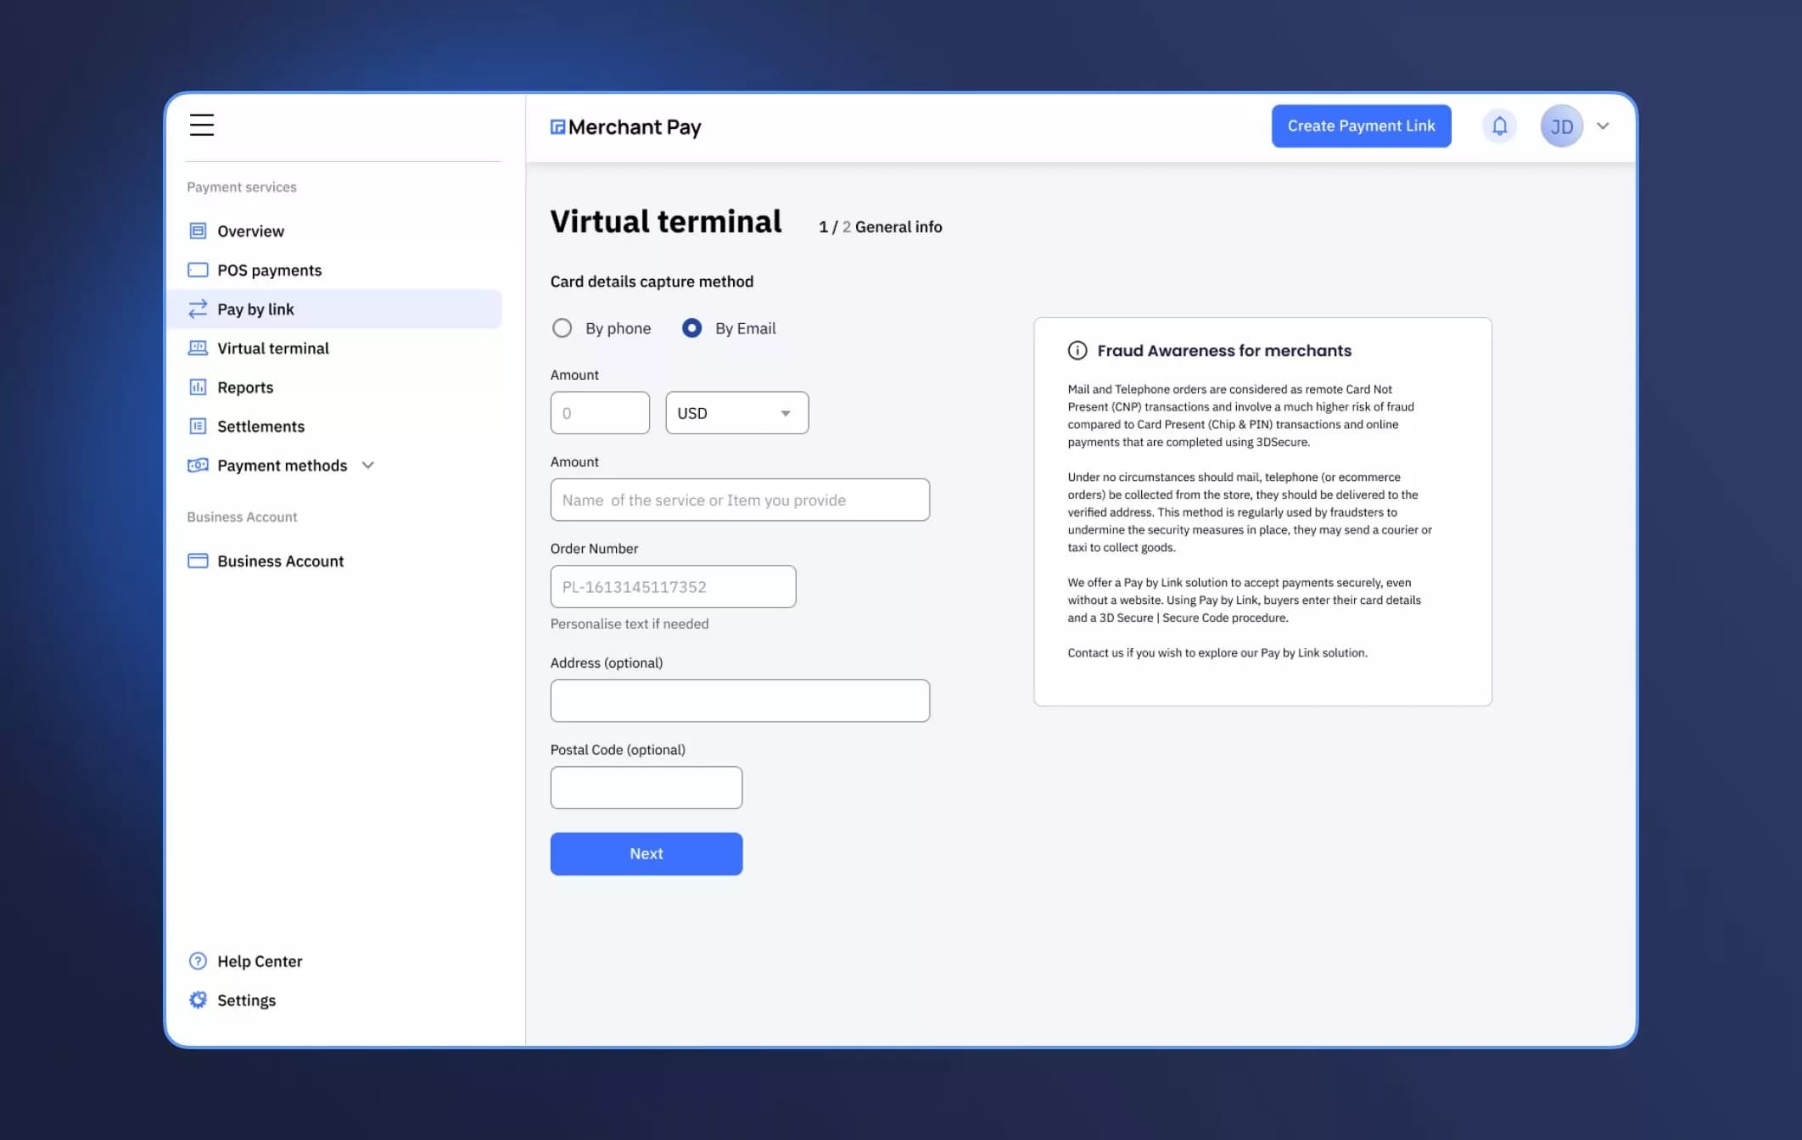Open Help Center link
Screen dimensions: 1802x1140
click(260, 961)
